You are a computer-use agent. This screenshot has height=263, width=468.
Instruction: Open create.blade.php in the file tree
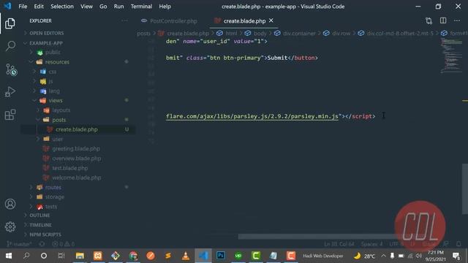[x=76, y=129]
